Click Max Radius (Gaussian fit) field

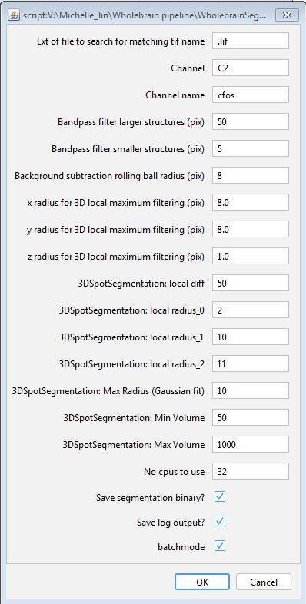(x=251, y=390)
